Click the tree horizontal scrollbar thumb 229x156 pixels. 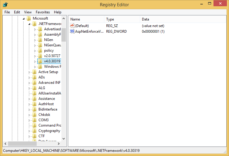tap(22, 144)
